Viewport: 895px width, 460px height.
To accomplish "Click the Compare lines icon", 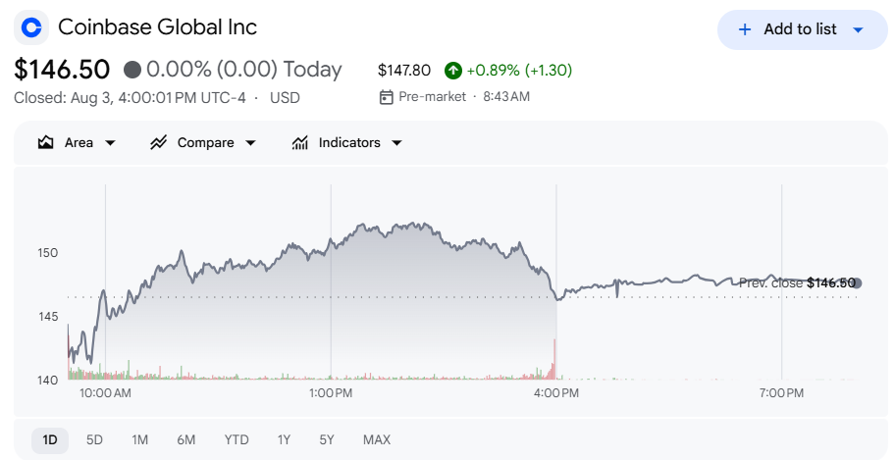I will 158,142.
